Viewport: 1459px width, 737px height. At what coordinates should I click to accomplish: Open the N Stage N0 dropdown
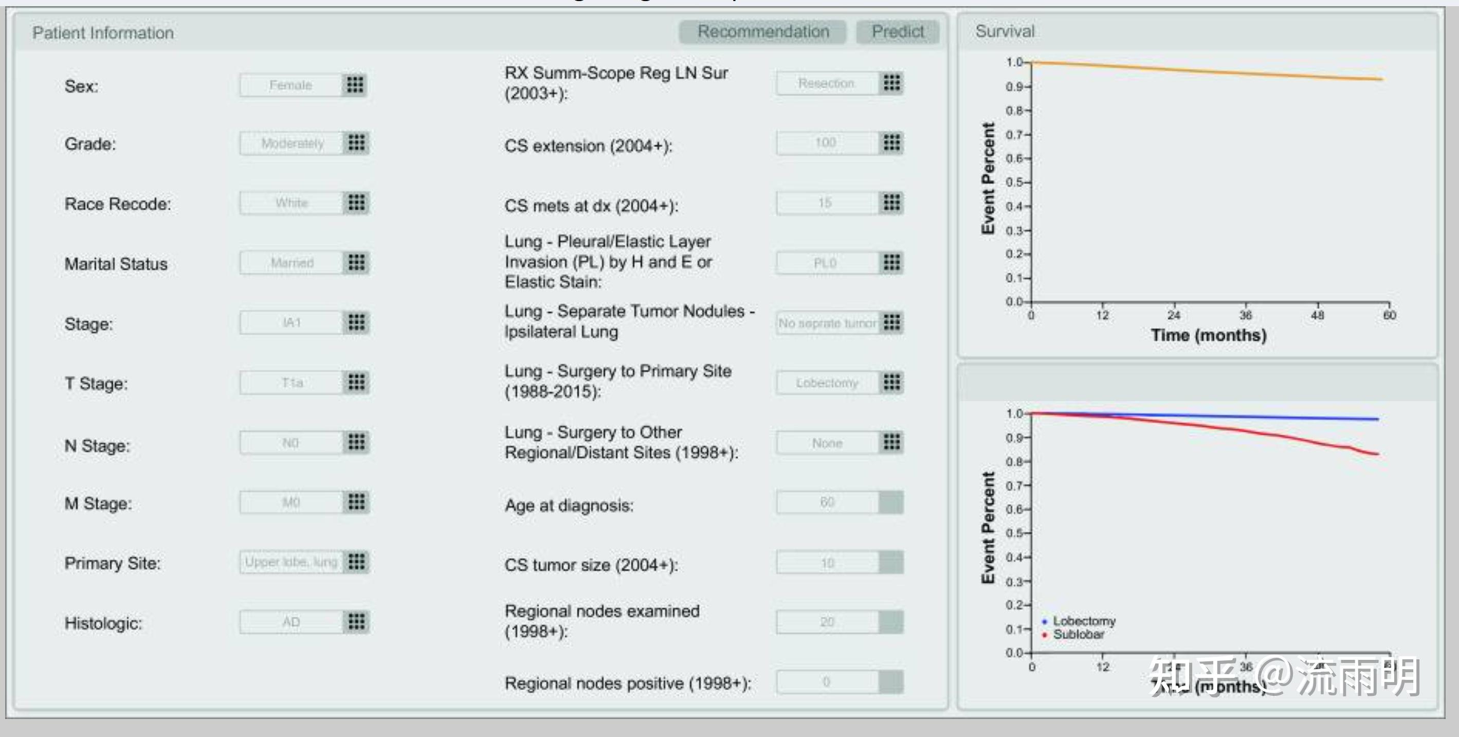(290, 442)
